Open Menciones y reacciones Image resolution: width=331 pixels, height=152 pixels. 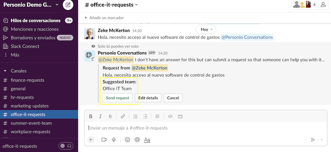[35, 29]
